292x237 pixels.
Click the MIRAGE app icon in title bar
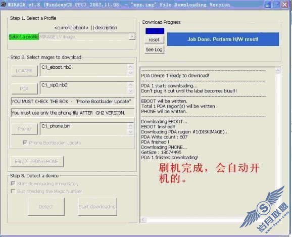tap(3, 5)
